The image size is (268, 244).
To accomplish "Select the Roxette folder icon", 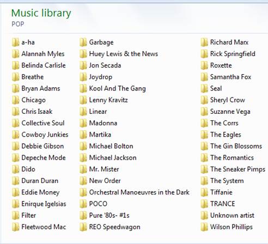I will (204, 65).
